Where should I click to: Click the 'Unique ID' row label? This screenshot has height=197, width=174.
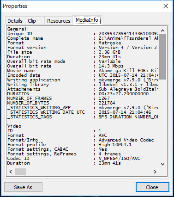[x=20, y=34]
